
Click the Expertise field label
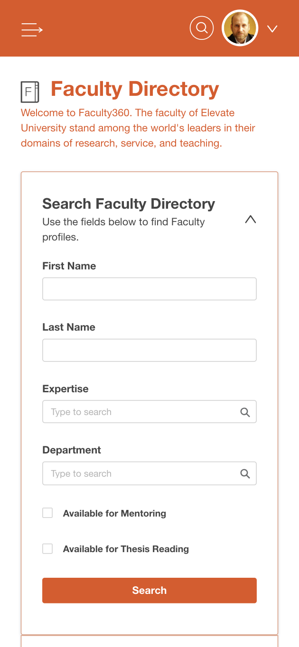tap(65, 389)
